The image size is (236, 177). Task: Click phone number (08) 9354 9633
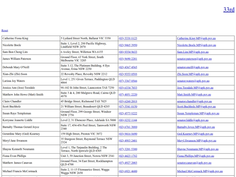pos(128,52)
